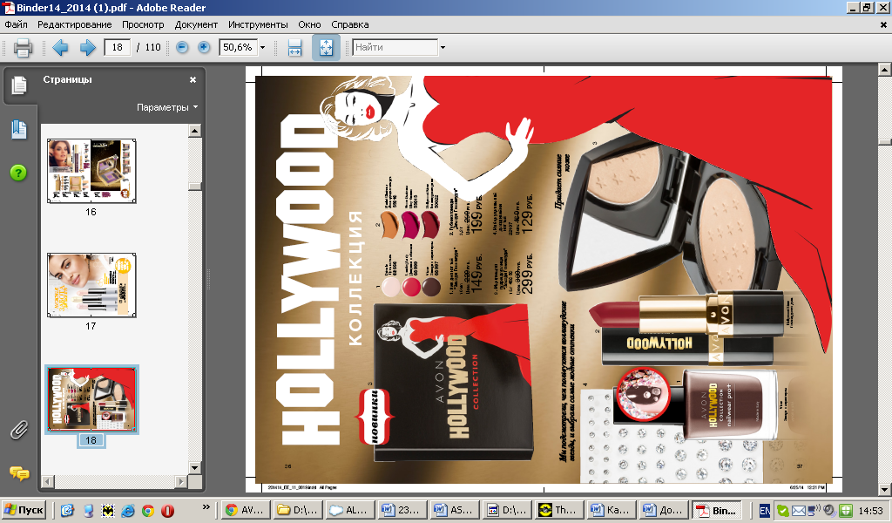This screenshot has width=892, height=523.
Task: Switch to Word До... taskbar window
Action: (x=664, y=510)
